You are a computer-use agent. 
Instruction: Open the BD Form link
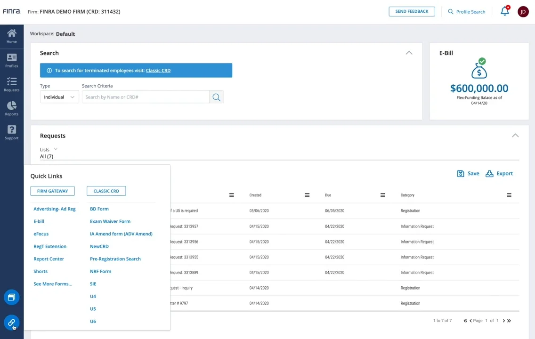(x=99, y=209)
